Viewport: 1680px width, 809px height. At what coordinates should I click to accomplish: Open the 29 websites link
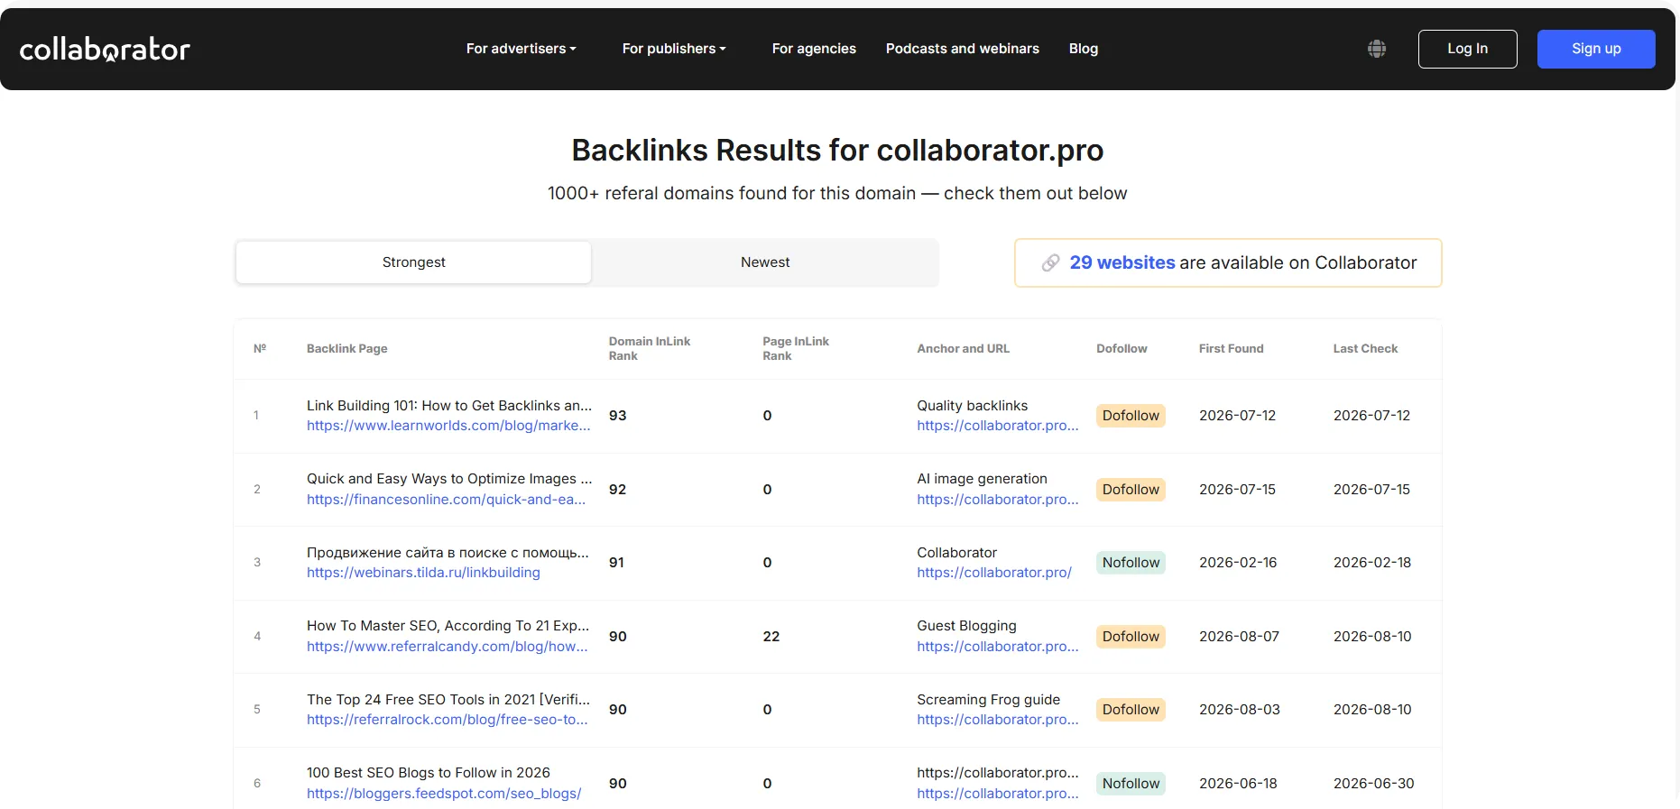(1122, 262)
